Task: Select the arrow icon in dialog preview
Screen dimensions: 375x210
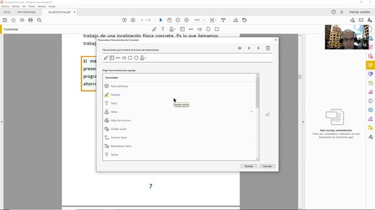Action: point(124,58)
